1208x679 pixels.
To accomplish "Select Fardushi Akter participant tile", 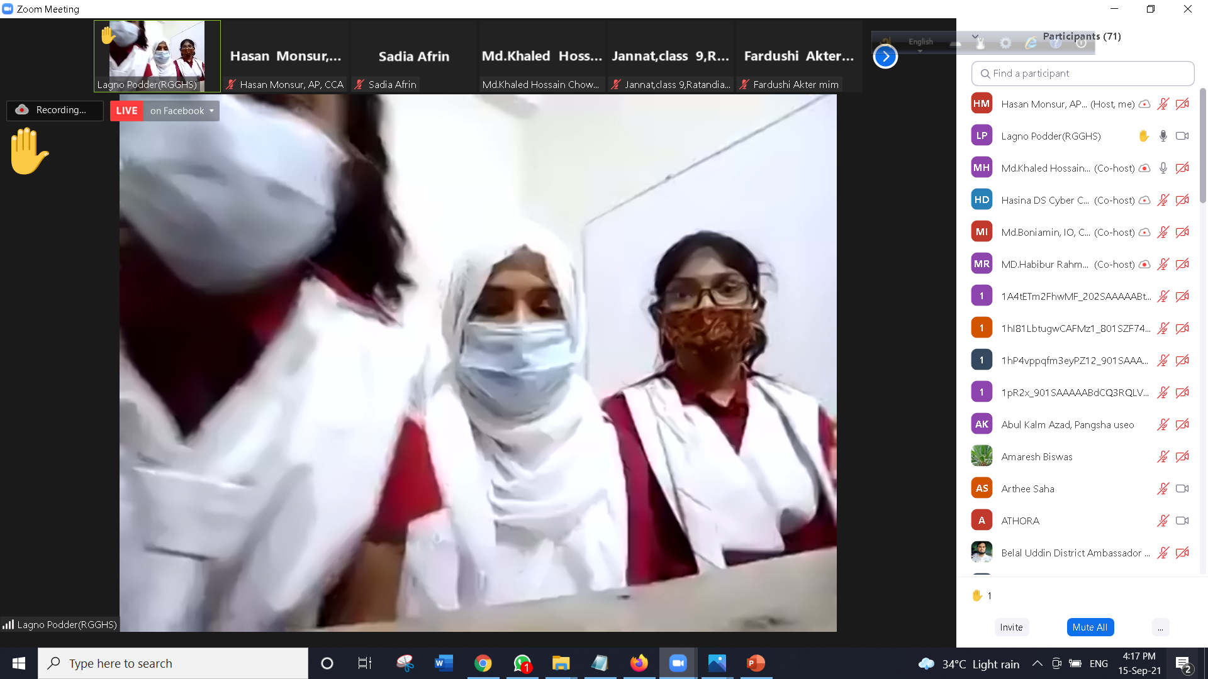I will pyautogui.click(x=799, y=56).
